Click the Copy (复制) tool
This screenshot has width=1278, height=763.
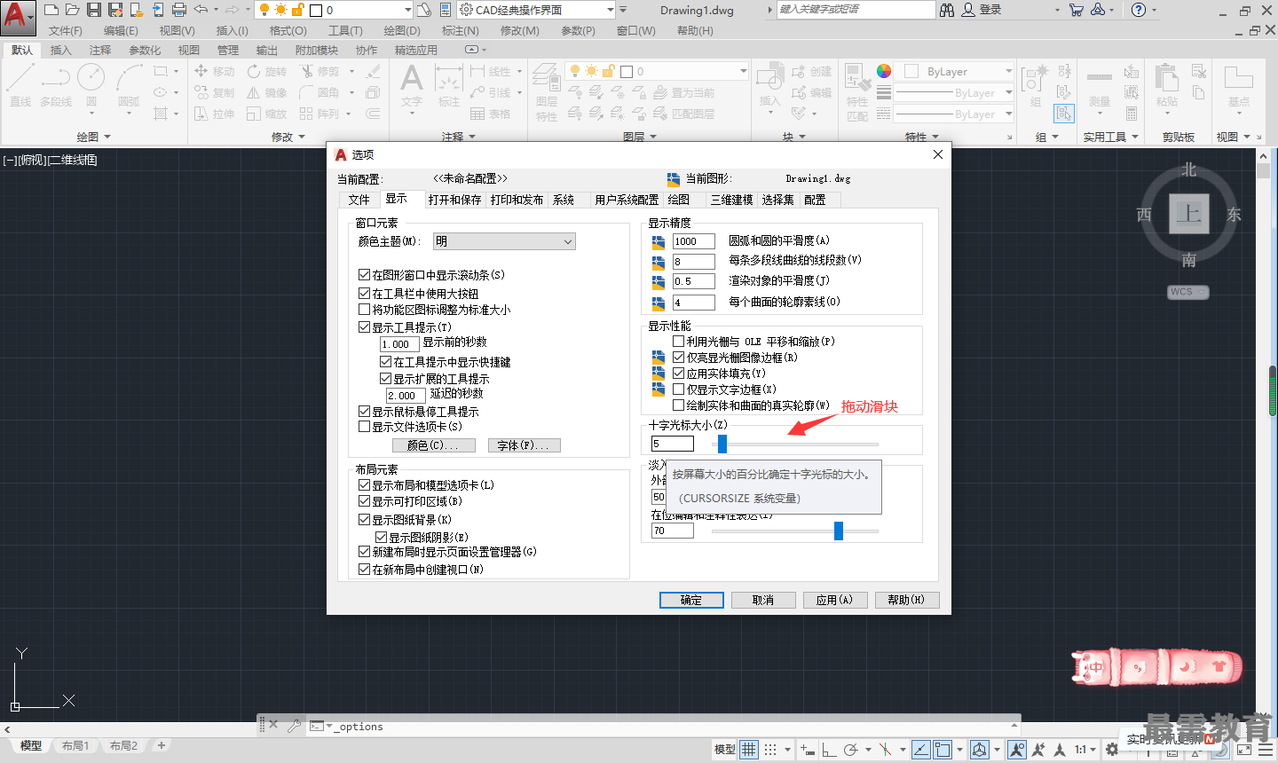(x=214, y=92)
